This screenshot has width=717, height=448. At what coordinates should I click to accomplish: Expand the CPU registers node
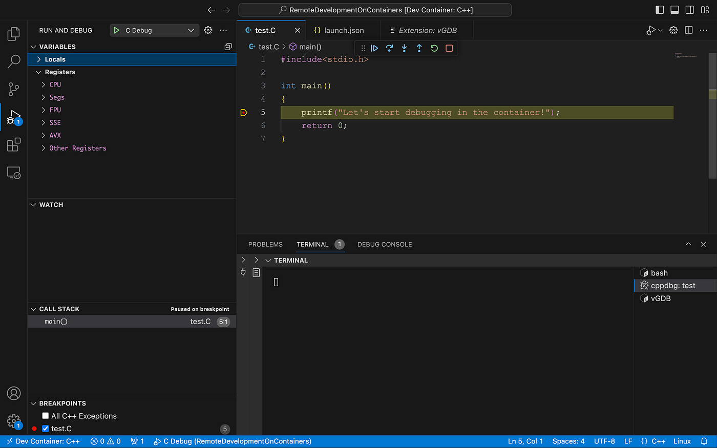pyautogui.click(x=44, y=85)
